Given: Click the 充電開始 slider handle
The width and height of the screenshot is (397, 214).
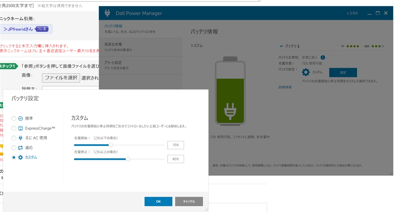Looking at the screenshot, I should tap(110, 145).
